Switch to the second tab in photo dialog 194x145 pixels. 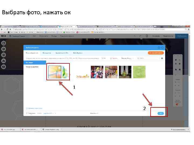[x=47, y=53]
